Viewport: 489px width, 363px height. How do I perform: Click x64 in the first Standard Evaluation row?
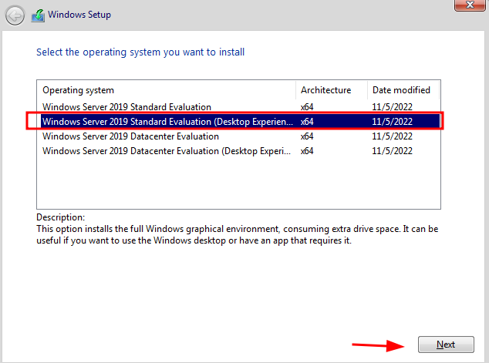point(307,107)
